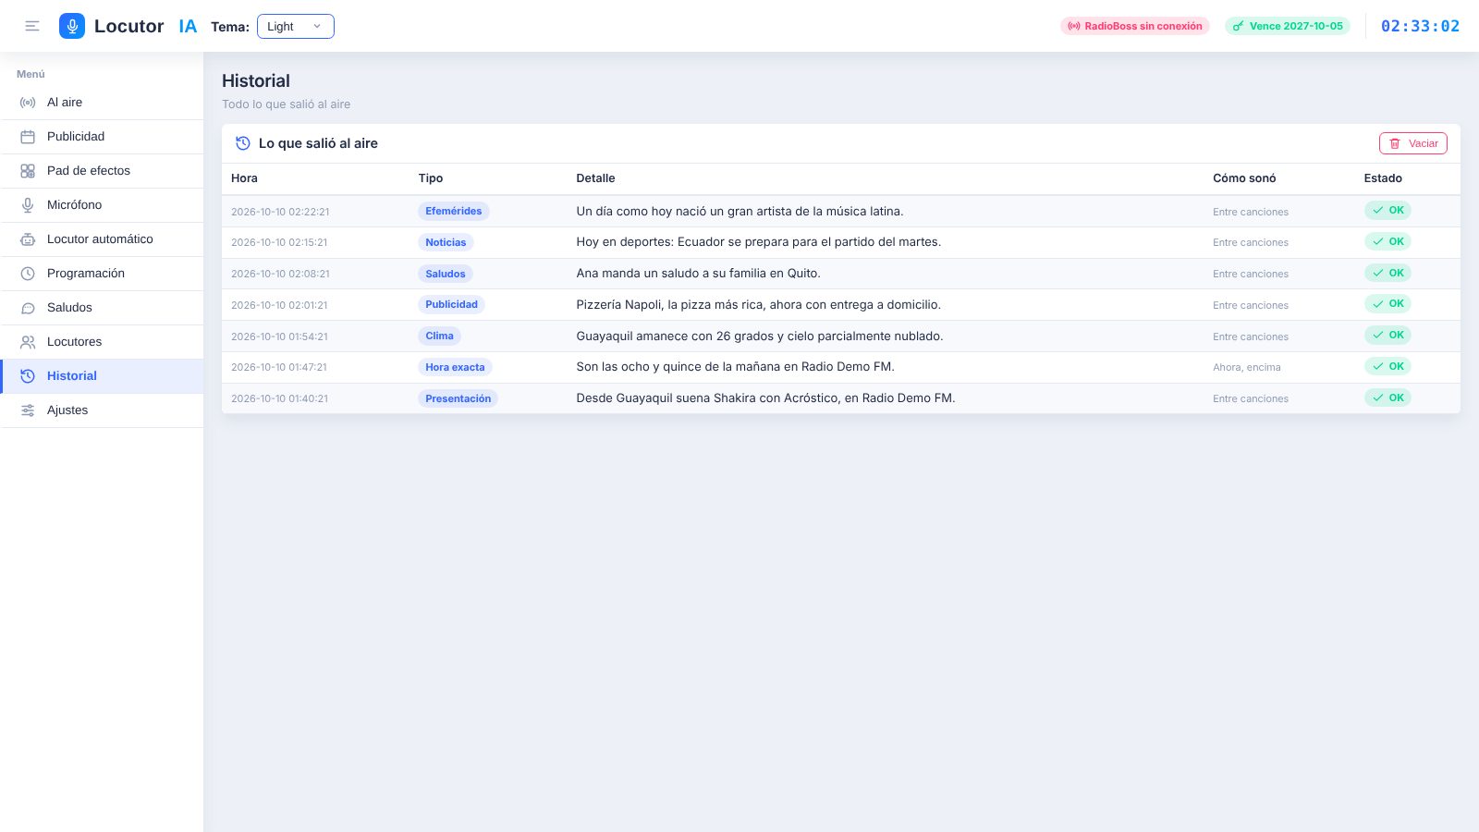Click the clock showing 02:33:02
The height and width of the screenshot is (832, 1479).
pos(1420,26)
